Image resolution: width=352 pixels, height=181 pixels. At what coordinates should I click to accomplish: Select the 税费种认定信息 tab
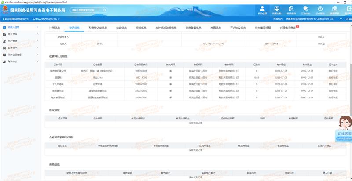(98, 27)
